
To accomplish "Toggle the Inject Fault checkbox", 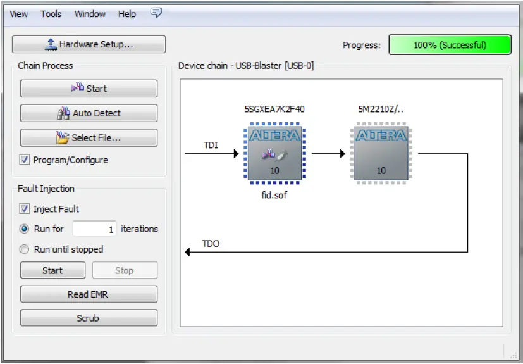I will click(25, 209).
